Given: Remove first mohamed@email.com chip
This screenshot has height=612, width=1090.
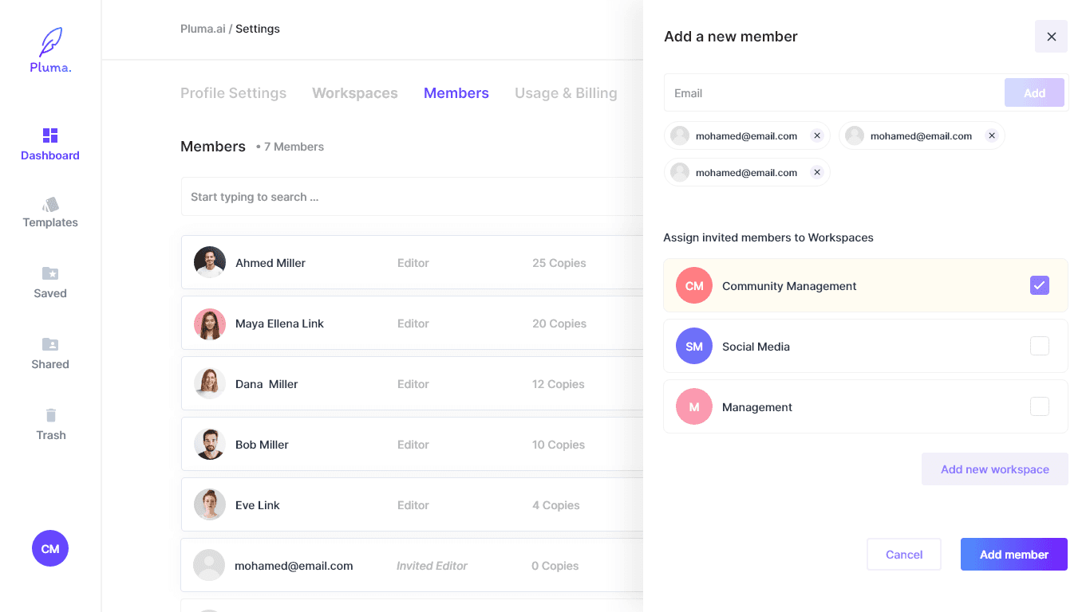Looking at the screenshot, I should point(816,135).
